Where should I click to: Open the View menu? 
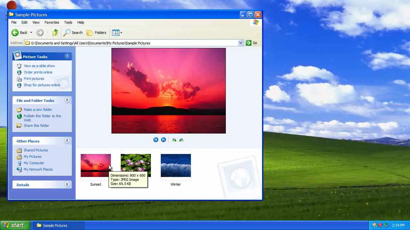36,22
